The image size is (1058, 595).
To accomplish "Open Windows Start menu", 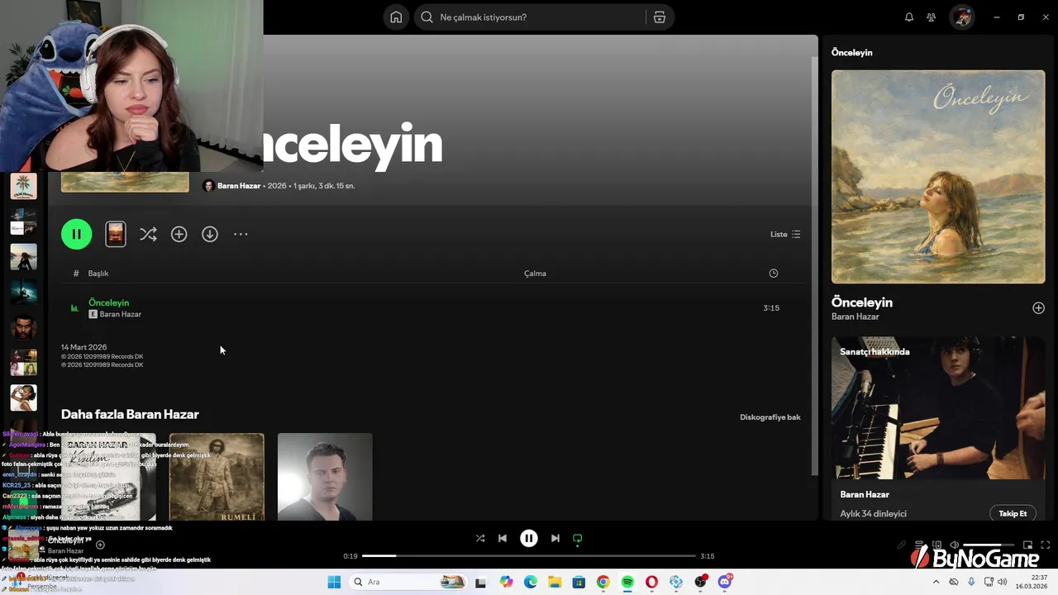I will [334, 582].
